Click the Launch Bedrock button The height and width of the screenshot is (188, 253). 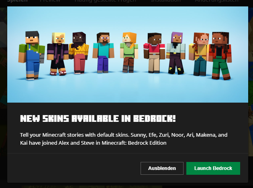pos(213,168)
